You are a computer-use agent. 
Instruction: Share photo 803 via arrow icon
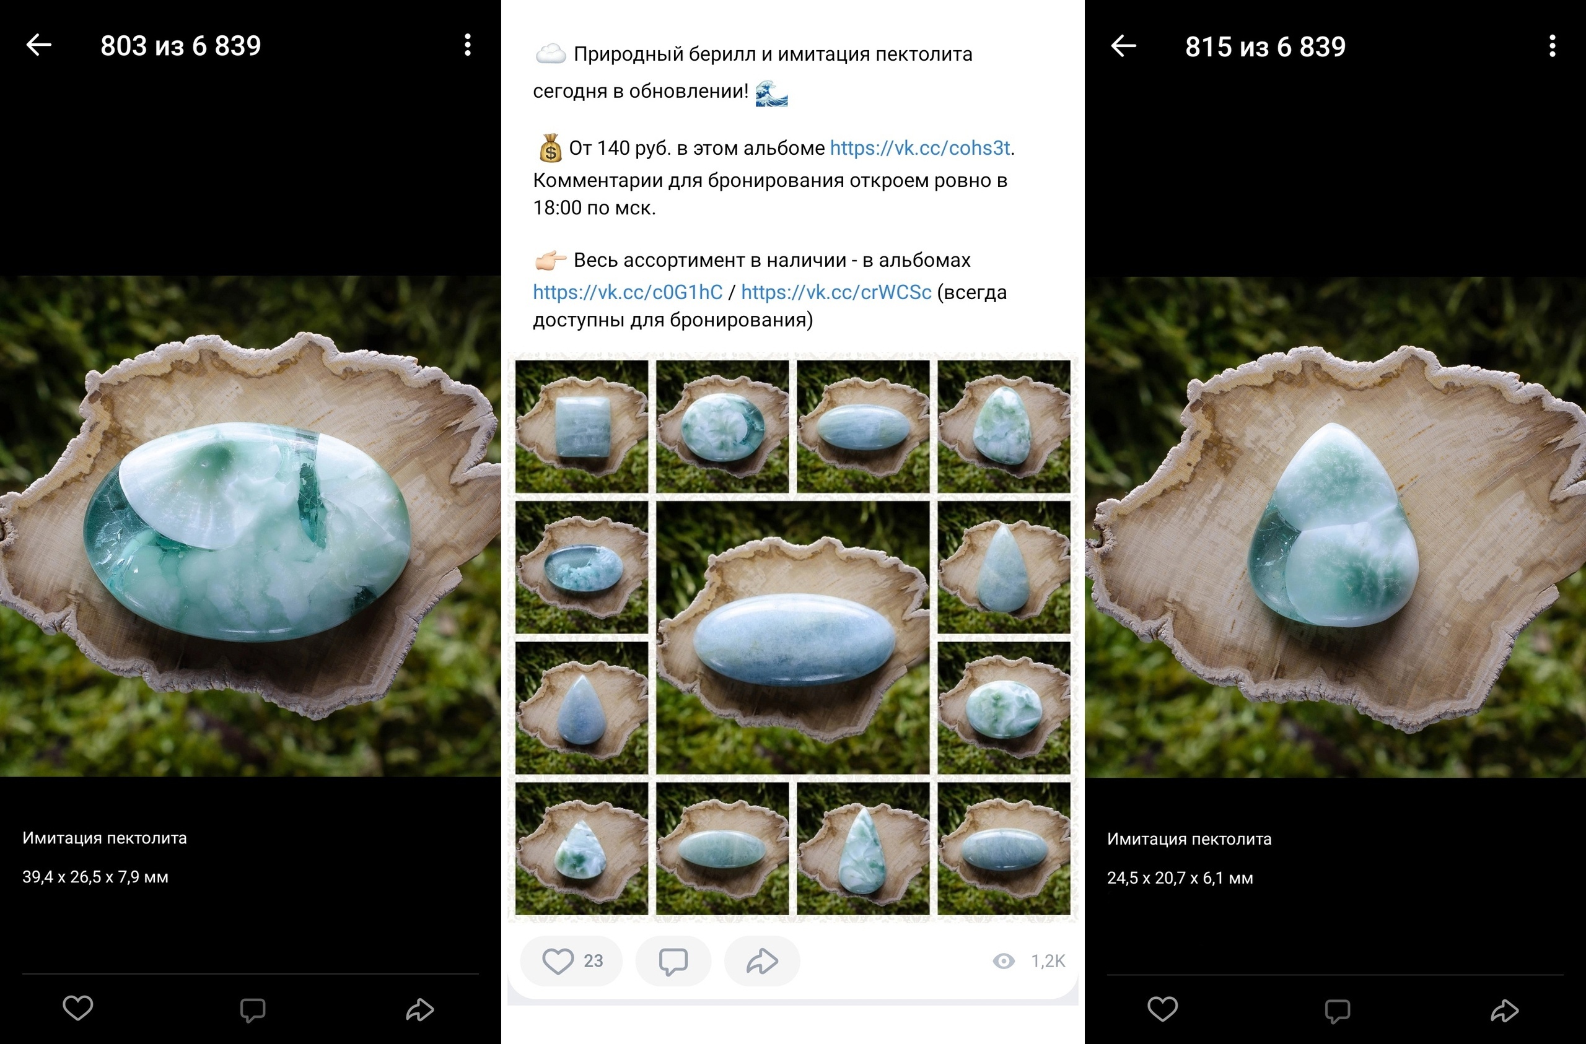(420, 1010)
